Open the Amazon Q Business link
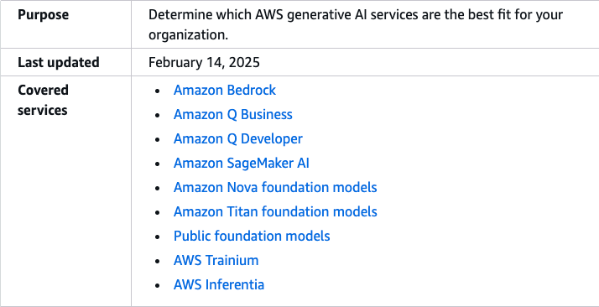Viewport: 599px width, 307px height. [232, 114]
